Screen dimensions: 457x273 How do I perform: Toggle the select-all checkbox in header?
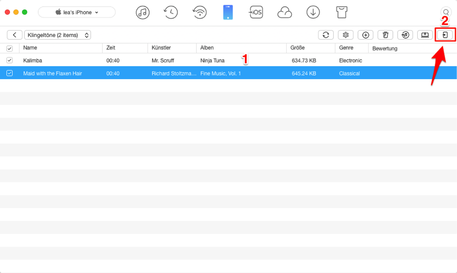[10, 48]
